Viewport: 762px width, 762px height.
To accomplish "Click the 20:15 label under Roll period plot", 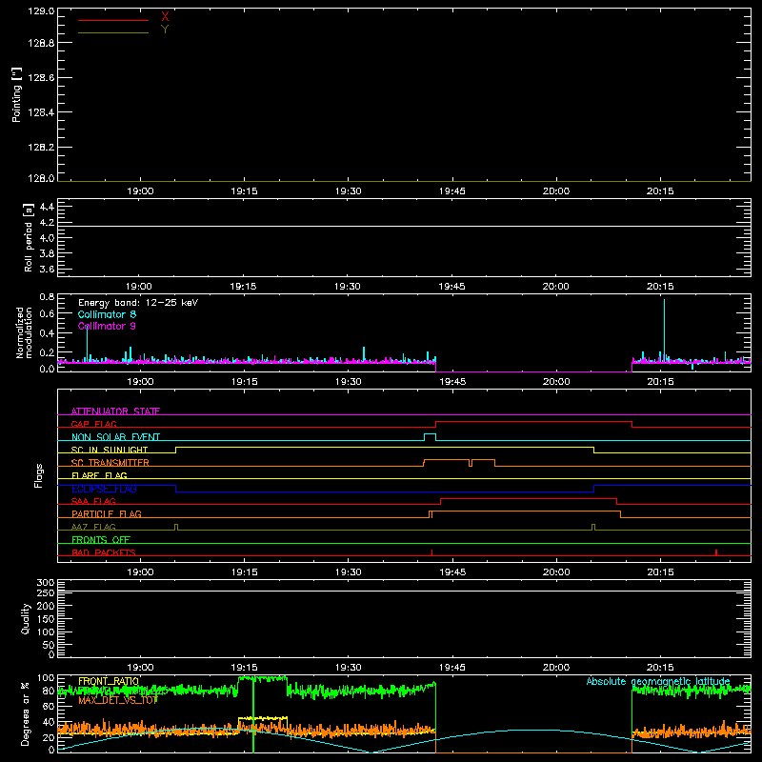I will coord(659,287).
